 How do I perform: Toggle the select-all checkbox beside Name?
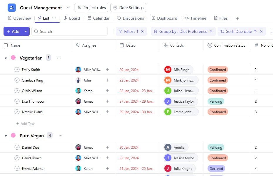pyautogui.click(x=6, y=45)
